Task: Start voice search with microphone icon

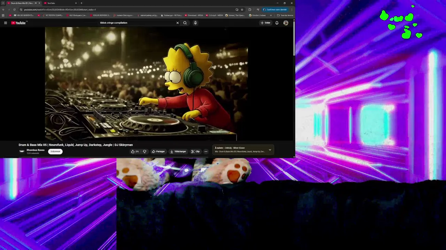Action: (195, 23)
